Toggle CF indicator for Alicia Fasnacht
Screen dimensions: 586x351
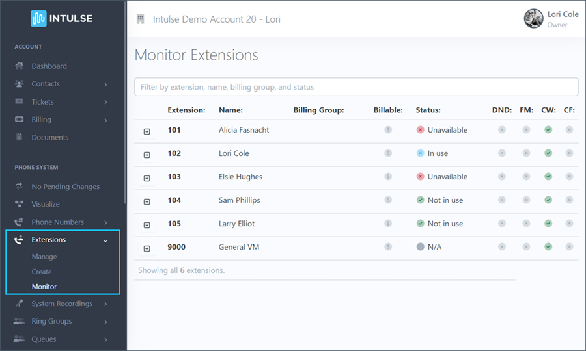[569, 130]
